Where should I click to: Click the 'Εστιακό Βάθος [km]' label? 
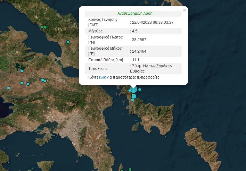[106, 60]
